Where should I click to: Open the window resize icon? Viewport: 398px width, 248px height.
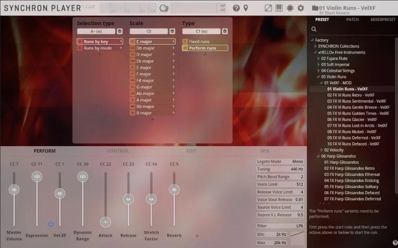pyautogui.click(x=268, y=8)
